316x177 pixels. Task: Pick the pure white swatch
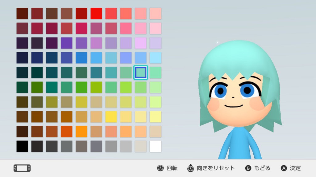click(x=156, y=146)
